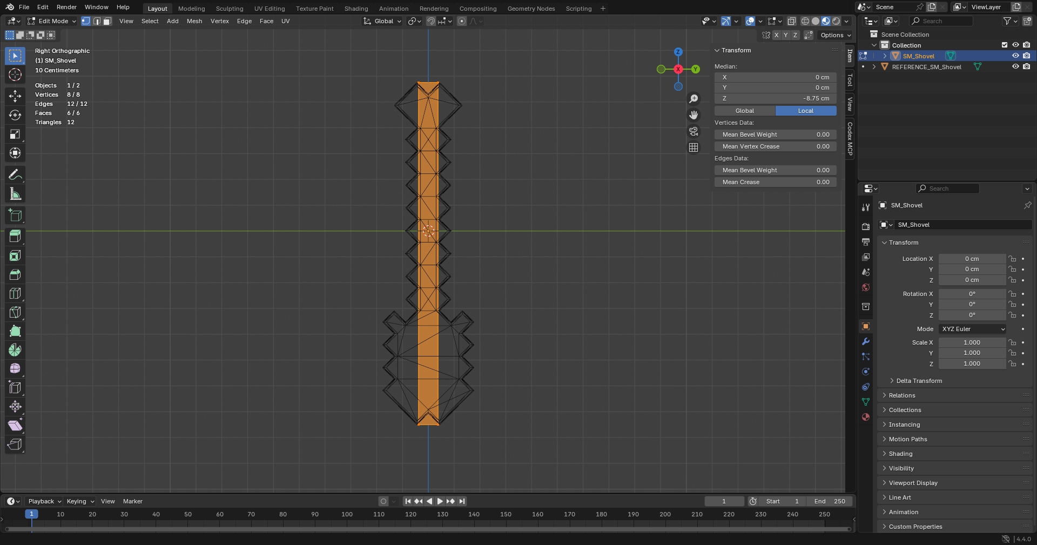Select the Measure tool
This screenshot has width=1037, height=545.
(15, 193)
